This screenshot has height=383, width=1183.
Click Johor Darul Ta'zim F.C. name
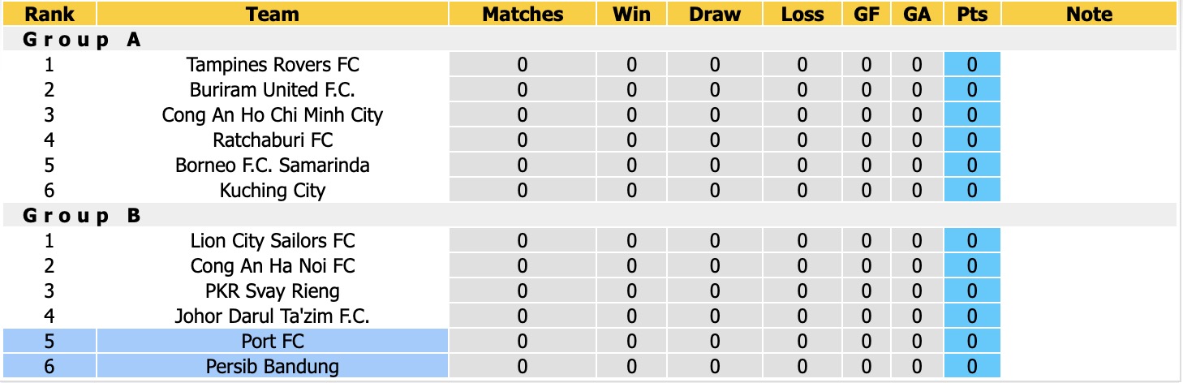click(x=273, y=316)
